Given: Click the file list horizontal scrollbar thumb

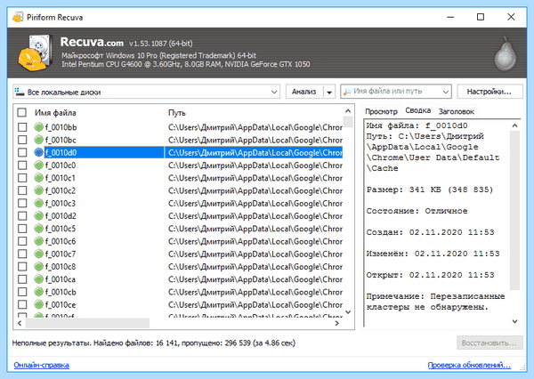Looking at the screenshot, I should coord(87,323).
